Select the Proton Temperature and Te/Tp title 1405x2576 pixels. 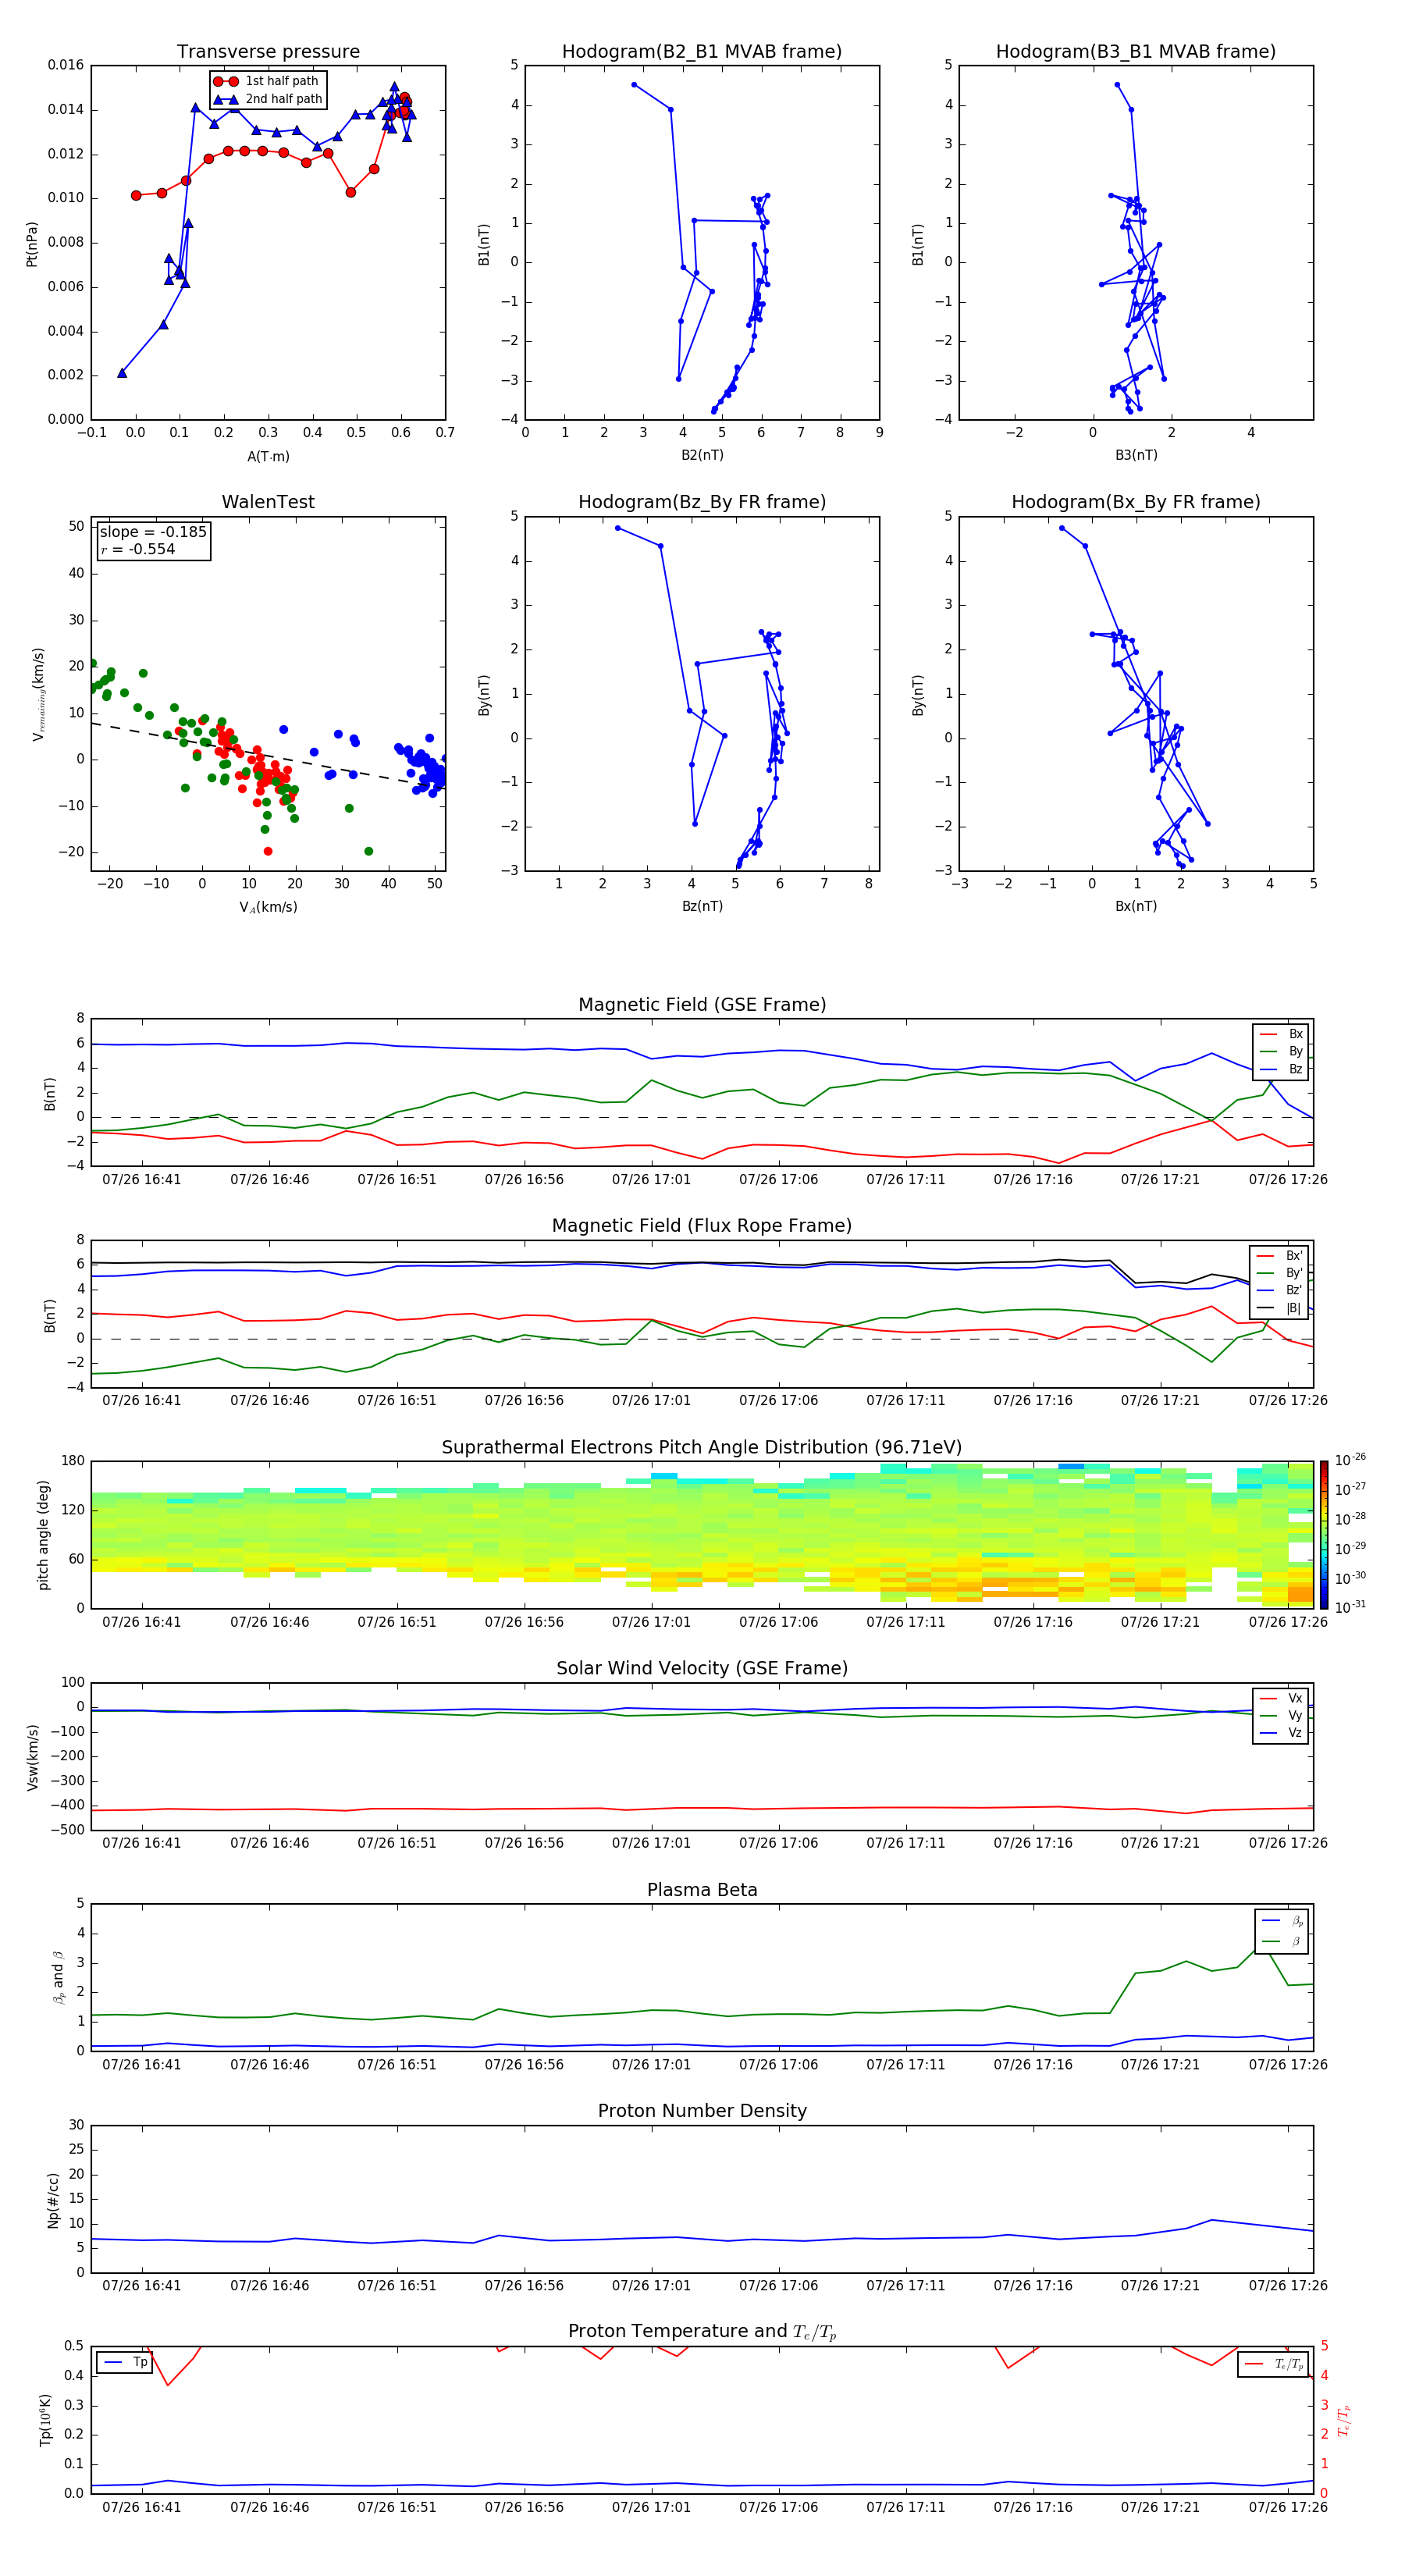[702, 2332]
